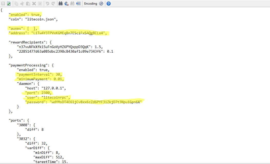Click the "daemon": { line
270x164 pixels.
click(28, 84)
